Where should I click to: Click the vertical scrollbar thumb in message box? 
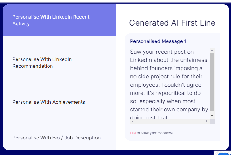[x=212, y=82]
